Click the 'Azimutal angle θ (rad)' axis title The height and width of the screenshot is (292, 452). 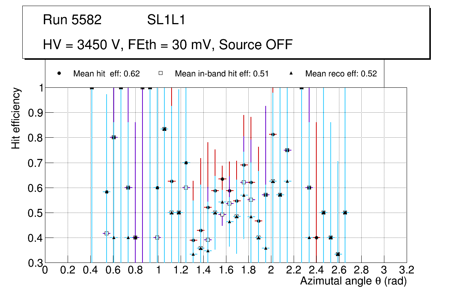(x=353, y=281)
